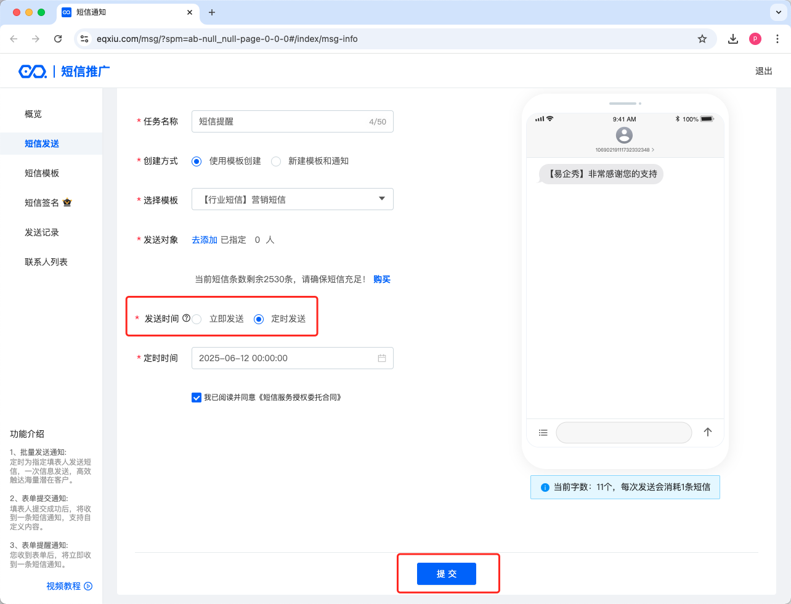Click the blue 提交 button

pos(447,574)
